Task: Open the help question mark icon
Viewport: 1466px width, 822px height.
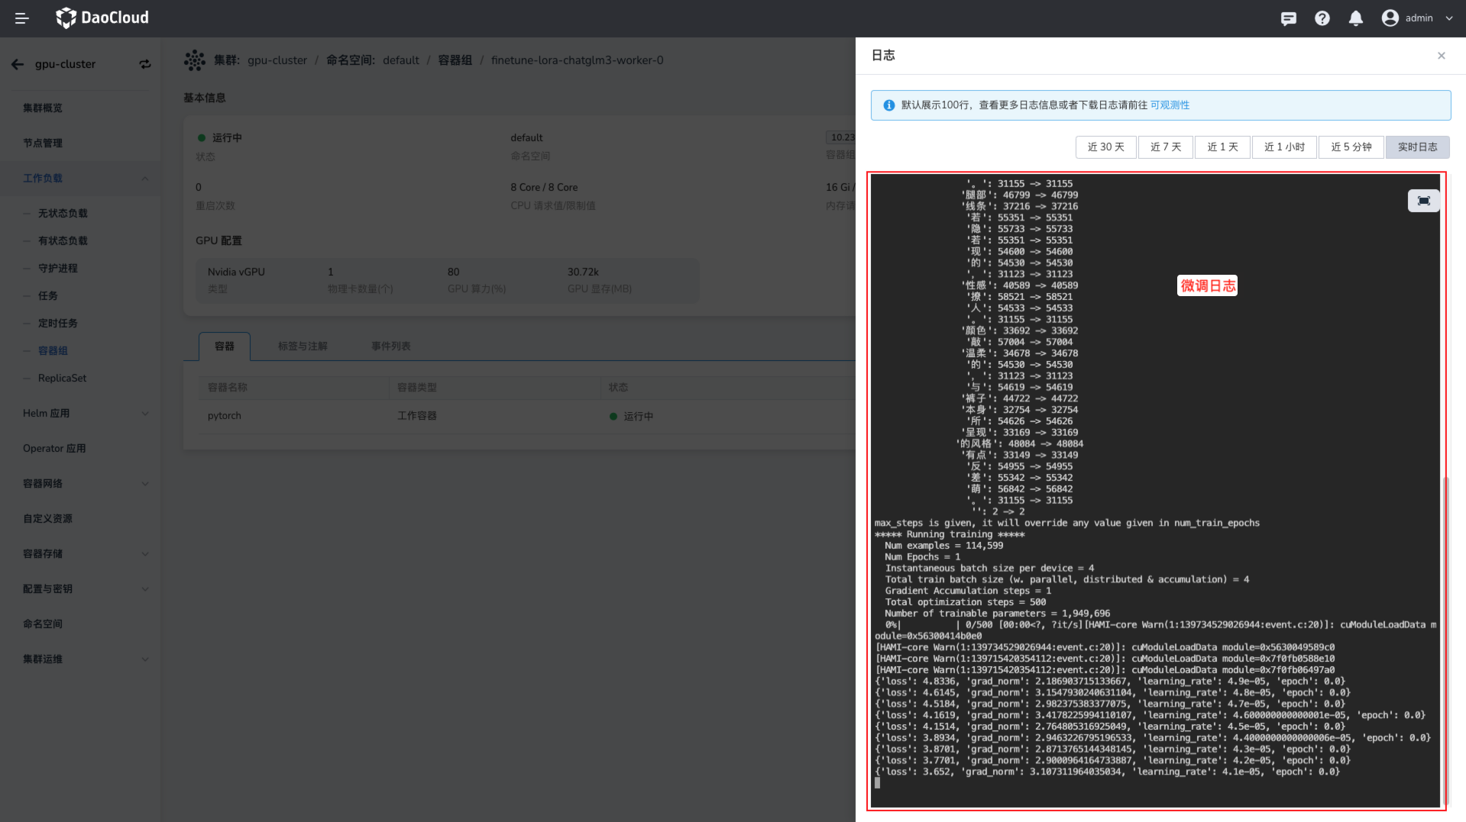Action: point(1322,18)
